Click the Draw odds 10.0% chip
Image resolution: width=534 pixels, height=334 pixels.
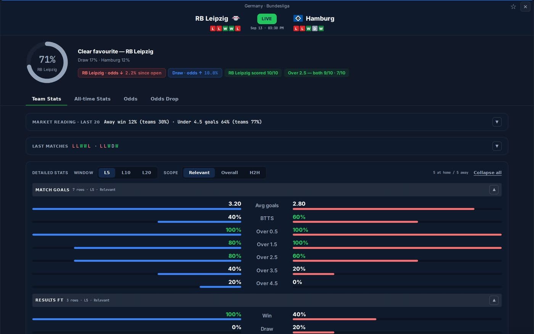coord(195,73)
